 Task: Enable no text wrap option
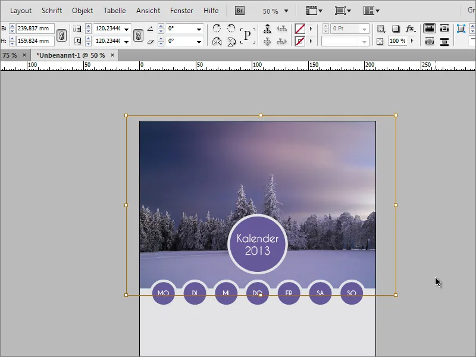click(x=429, y=29)
